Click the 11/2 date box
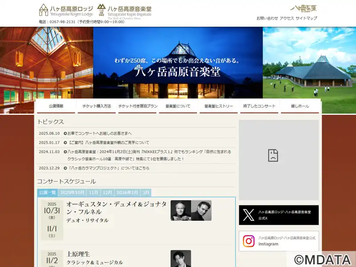This screenshot has height=267, width=356. pos(52,259)
